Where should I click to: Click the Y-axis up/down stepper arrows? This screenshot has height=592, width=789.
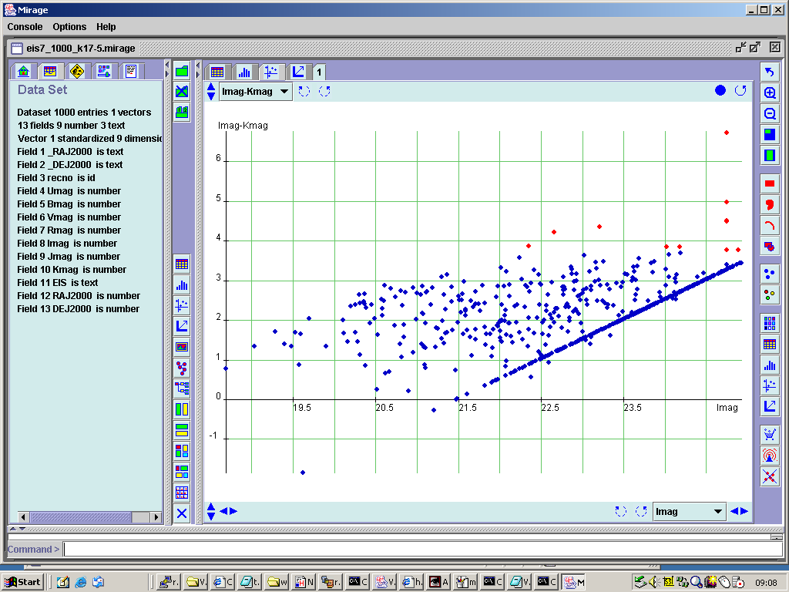click(x=212, y=92)
